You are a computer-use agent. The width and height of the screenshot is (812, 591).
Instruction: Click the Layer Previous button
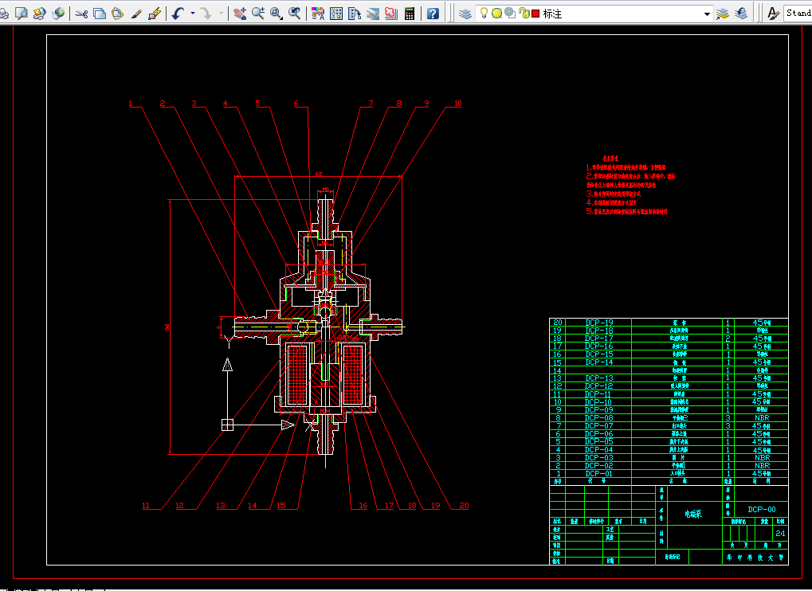[741, 14]
